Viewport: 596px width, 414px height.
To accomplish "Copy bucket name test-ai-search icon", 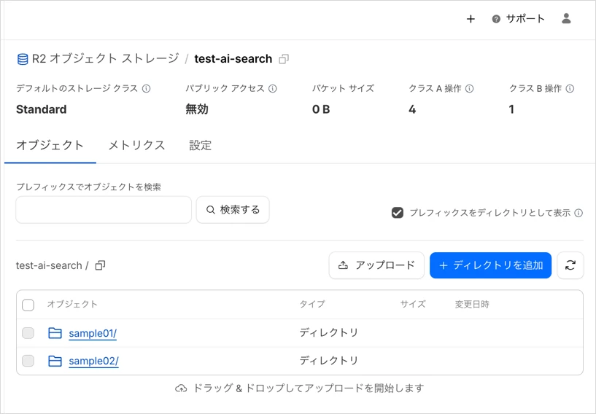I will coord(285,59).
